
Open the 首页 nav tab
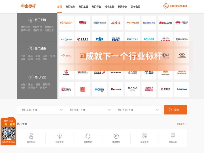pyautogui.click(x=59, y=7)
